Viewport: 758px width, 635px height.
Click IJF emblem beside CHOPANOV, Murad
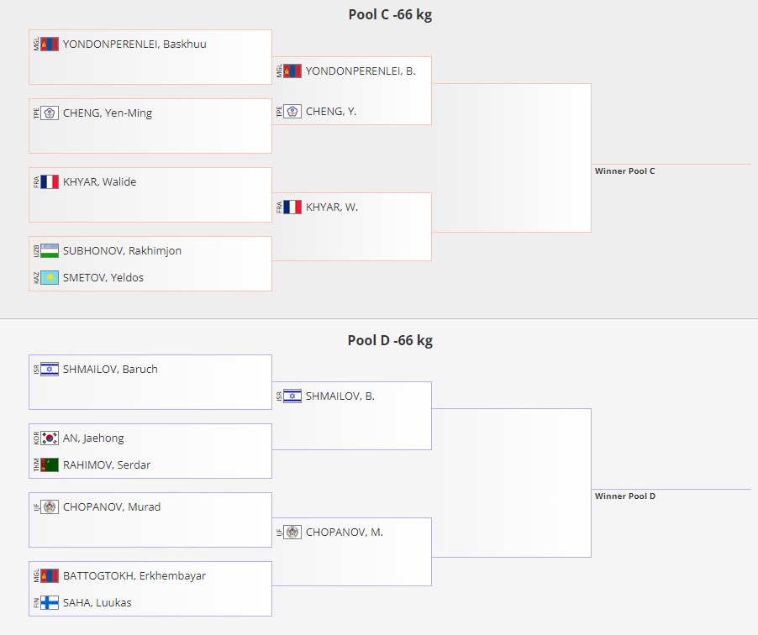[50, 507]
